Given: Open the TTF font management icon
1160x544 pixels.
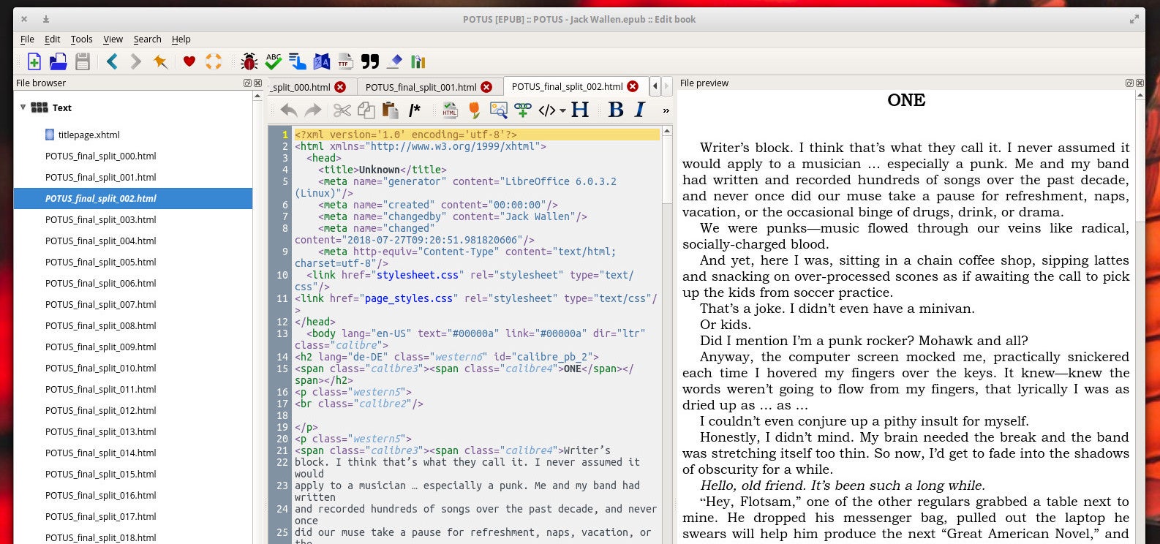Looking at the screenshot, I should click(345, 61).
